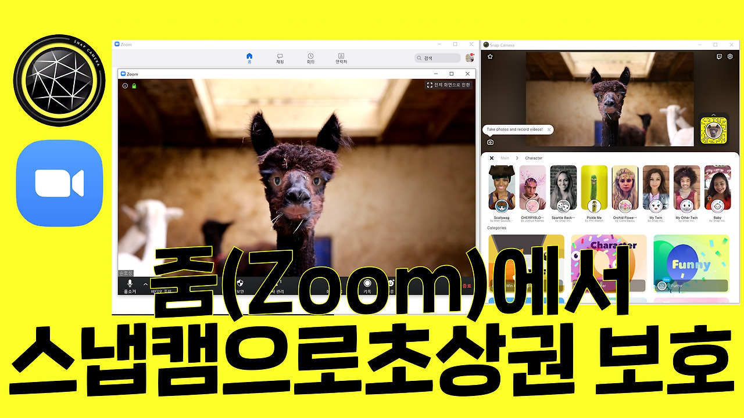Collapse the snapcode panel with its chevron
This screenshot has height=418, width=744.
click(x=713, y=114)
